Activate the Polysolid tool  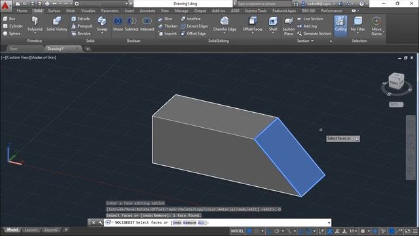click(35, 24)
